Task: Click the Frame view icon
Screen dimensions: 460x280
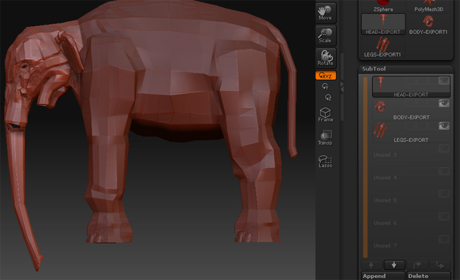Action: 326,114
